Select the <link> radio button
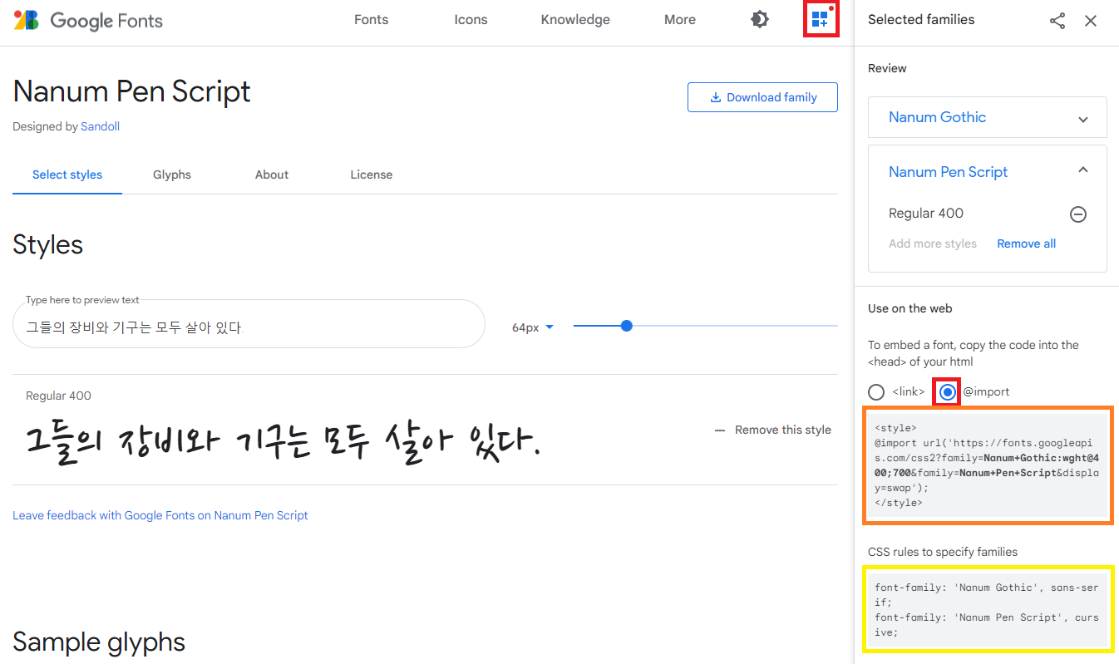The width and height of the screenshot is (1119, 664). click(x=876, y=392)
